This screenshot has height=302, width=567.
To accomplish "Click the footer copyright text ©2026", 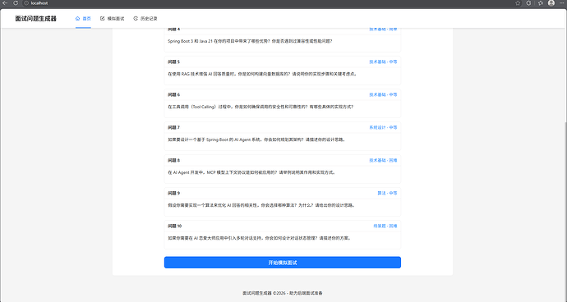I will (x=283, y=293).
